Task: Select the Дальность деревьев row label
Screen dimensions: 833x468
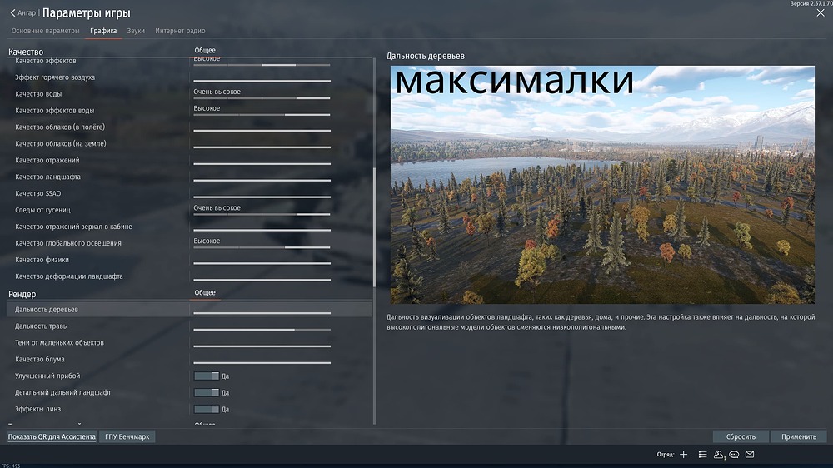Action: (46, 309)
